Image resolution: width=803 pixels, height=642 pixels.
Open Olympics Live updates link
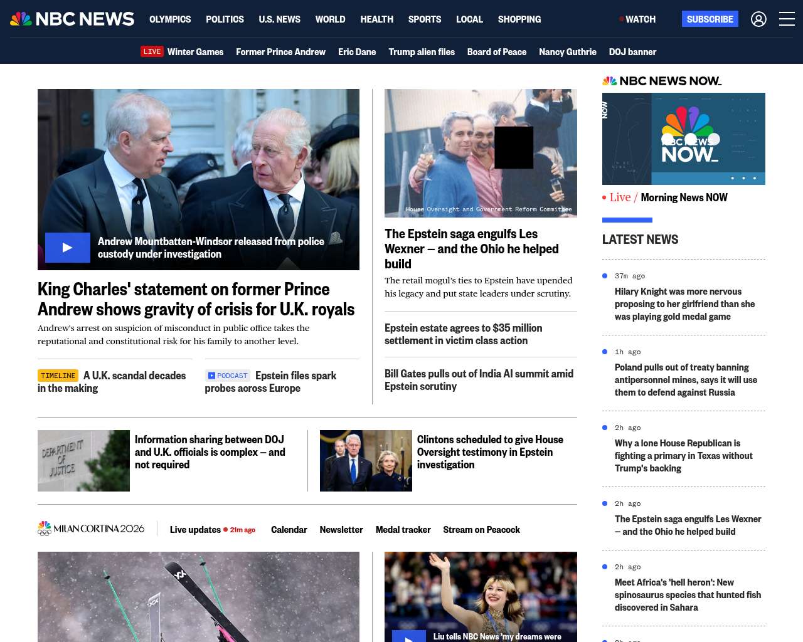(195, 530)
